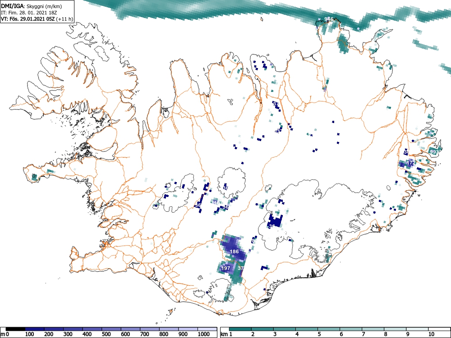
Task: Click the 'VT: Fös. 29.01.2021 05Z (+11 h)' line
Action: point(37,19)
